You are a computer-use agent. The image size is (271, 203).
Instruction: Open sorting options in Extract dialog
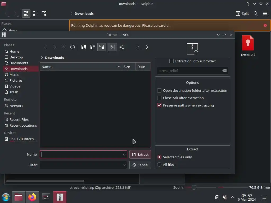point(122,47)
